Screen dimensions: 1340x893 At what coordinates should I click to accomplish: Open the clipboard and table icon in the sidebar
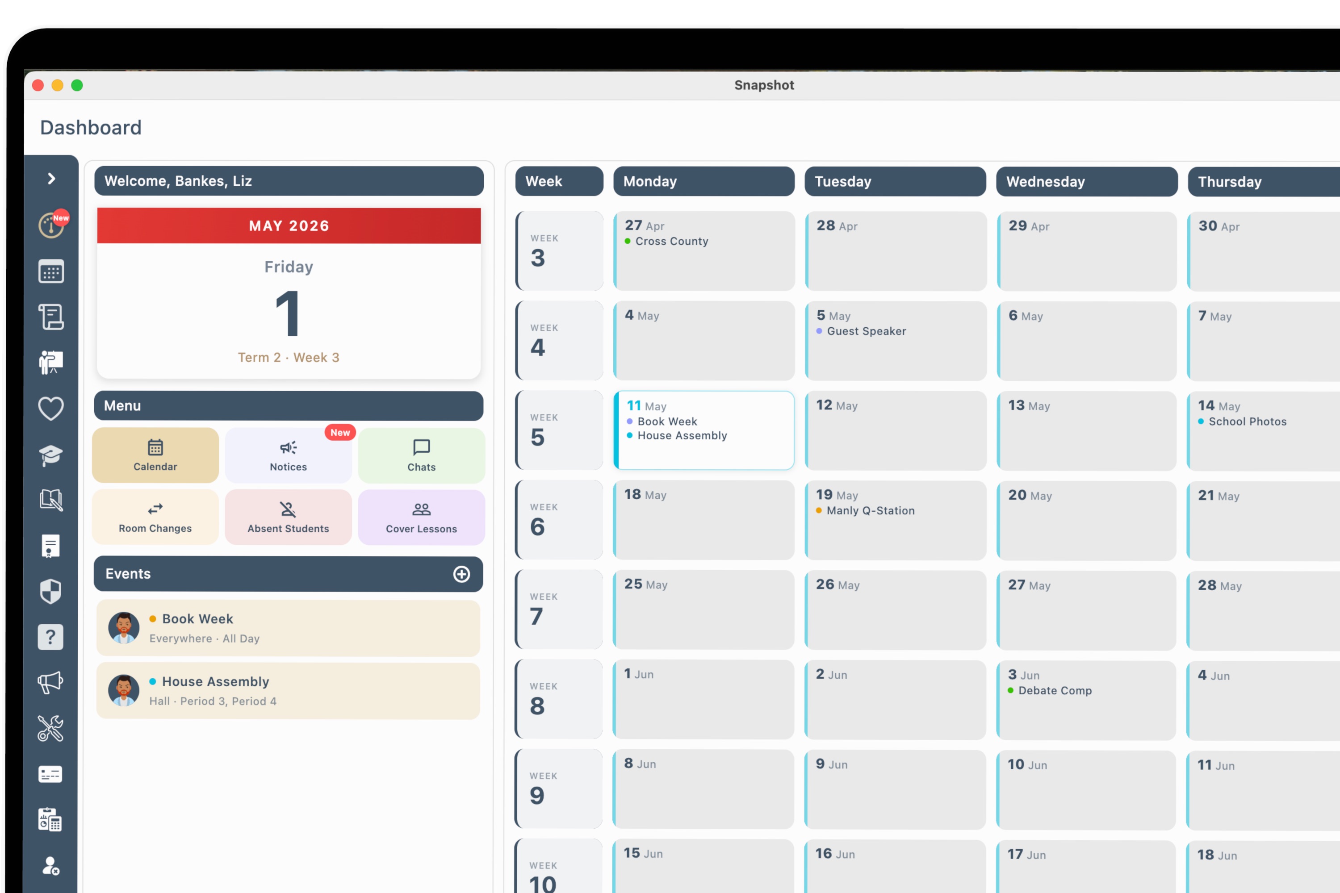[x=51, y=820]
